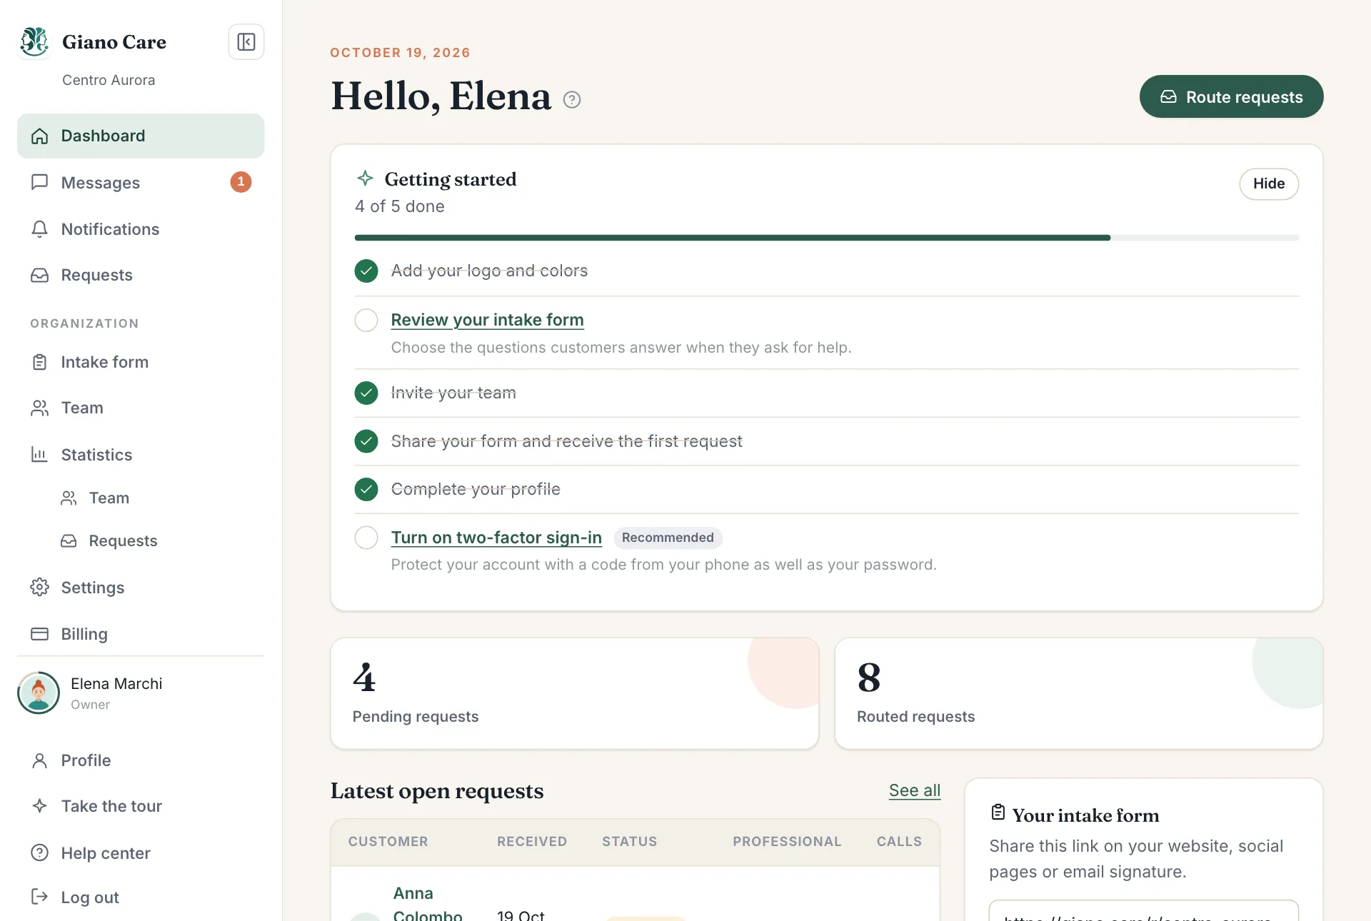Click the Messages chat bubble icon

(x=40, y=182)
